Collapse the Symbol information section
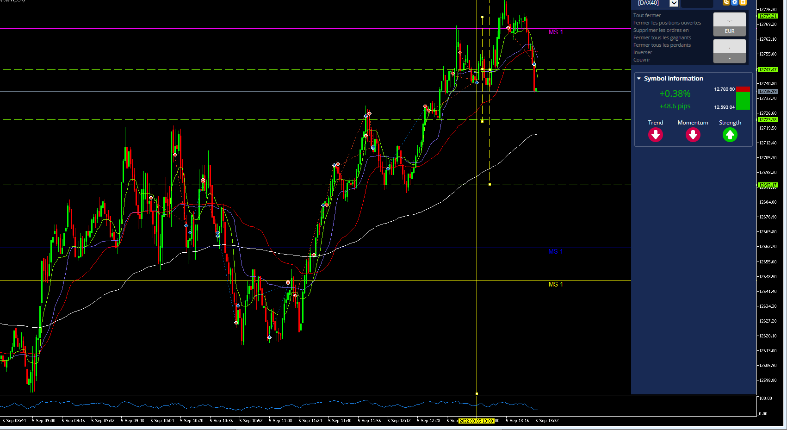 click(x=639, y=79)
